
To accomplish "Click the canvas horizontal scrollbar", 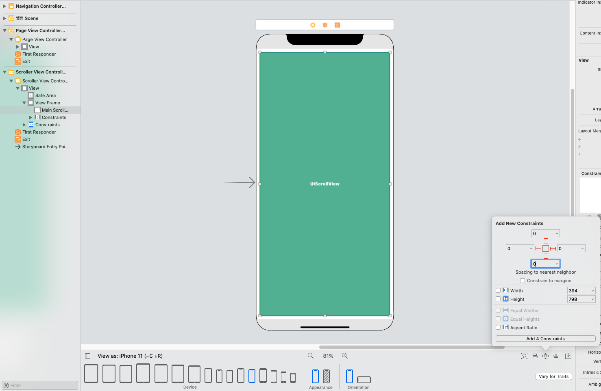I will [412, 347].
